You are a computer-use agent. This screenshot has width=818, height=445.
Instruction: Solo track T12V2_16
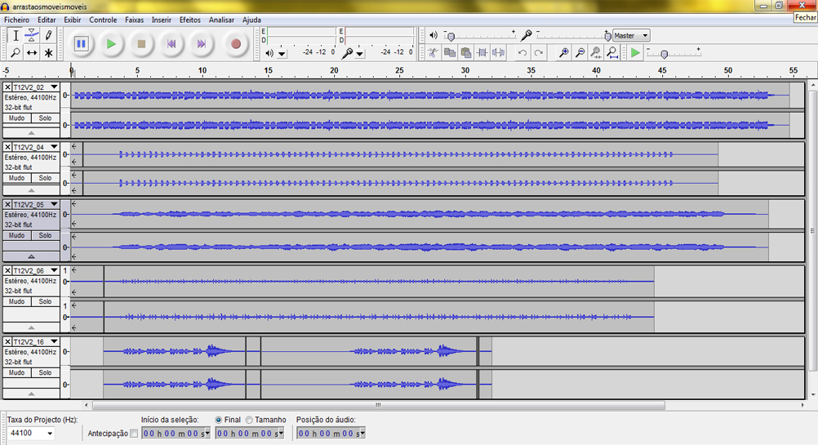46,372
